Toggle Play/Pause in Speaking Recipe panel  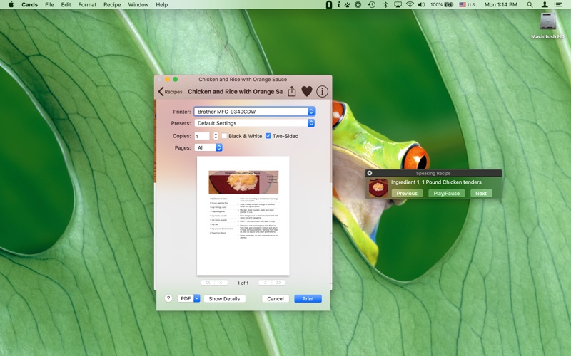point(447,193)
